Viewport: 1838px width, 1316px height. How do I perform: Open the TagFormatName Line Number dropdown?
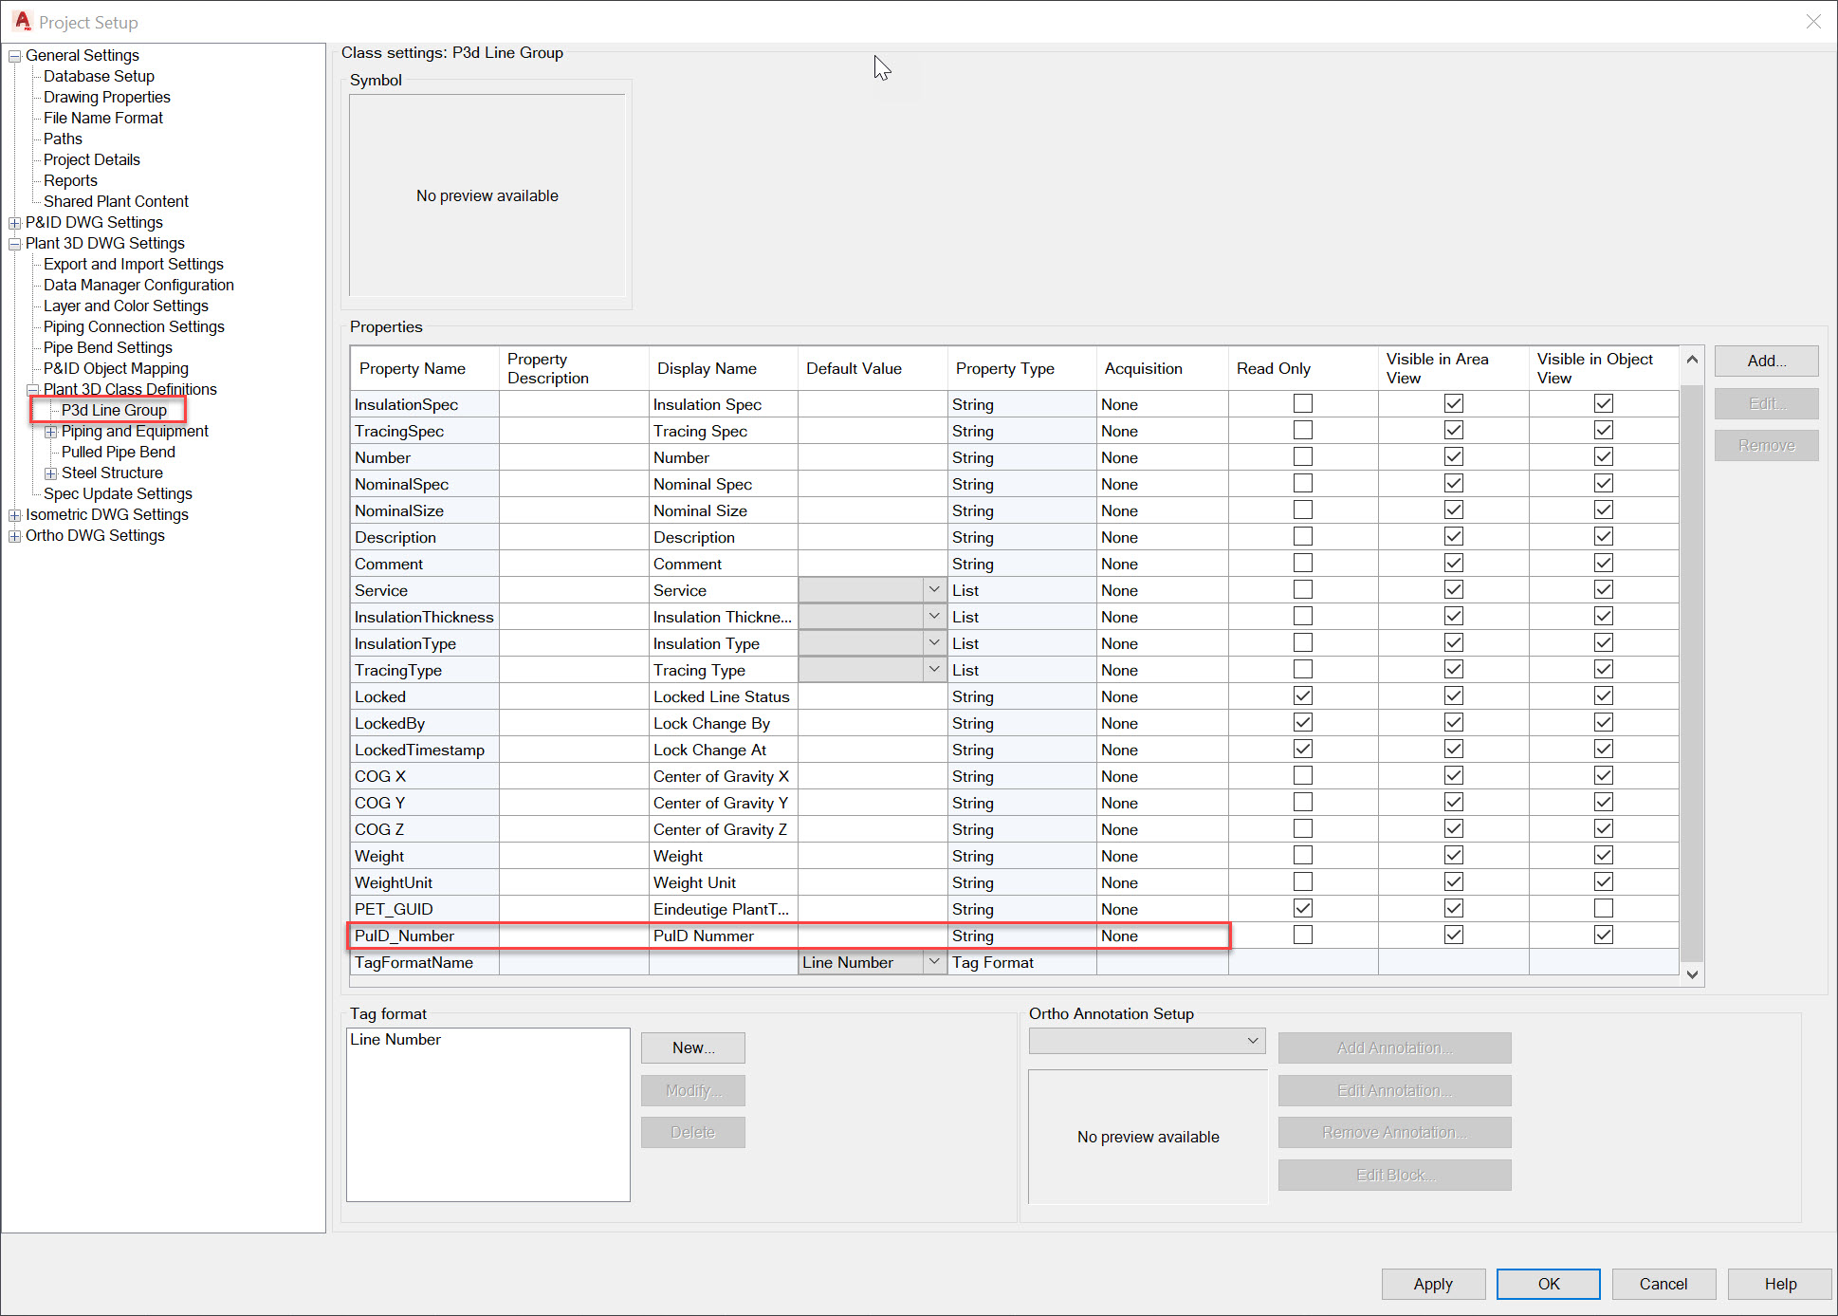(934, 962)
